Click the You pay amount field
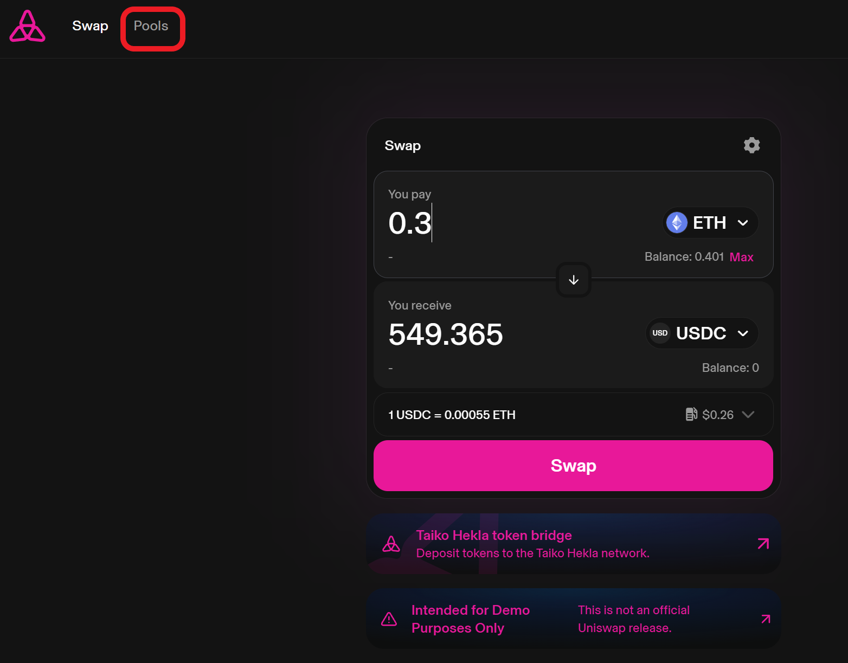This screenshot has height=663, width=848. click(488, 223)
